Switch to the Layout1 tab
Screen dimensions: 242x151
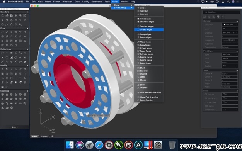(x=44, y=136)
